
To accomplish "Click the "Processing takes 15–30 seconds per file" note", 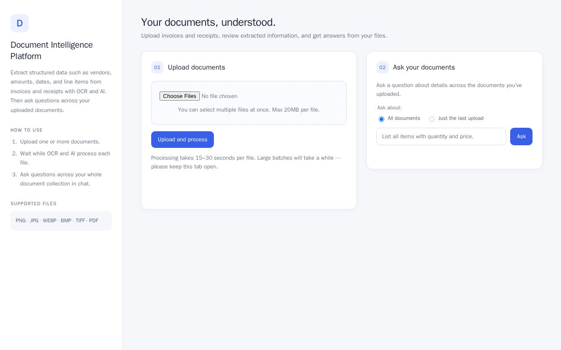I will (x=246, y=162).
